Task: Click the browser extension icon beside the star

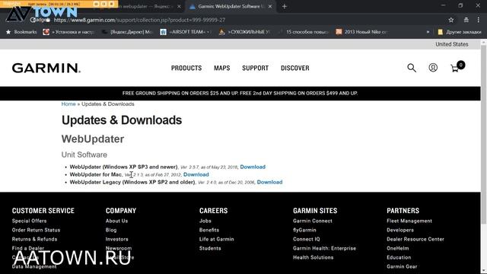Action: 466,20
